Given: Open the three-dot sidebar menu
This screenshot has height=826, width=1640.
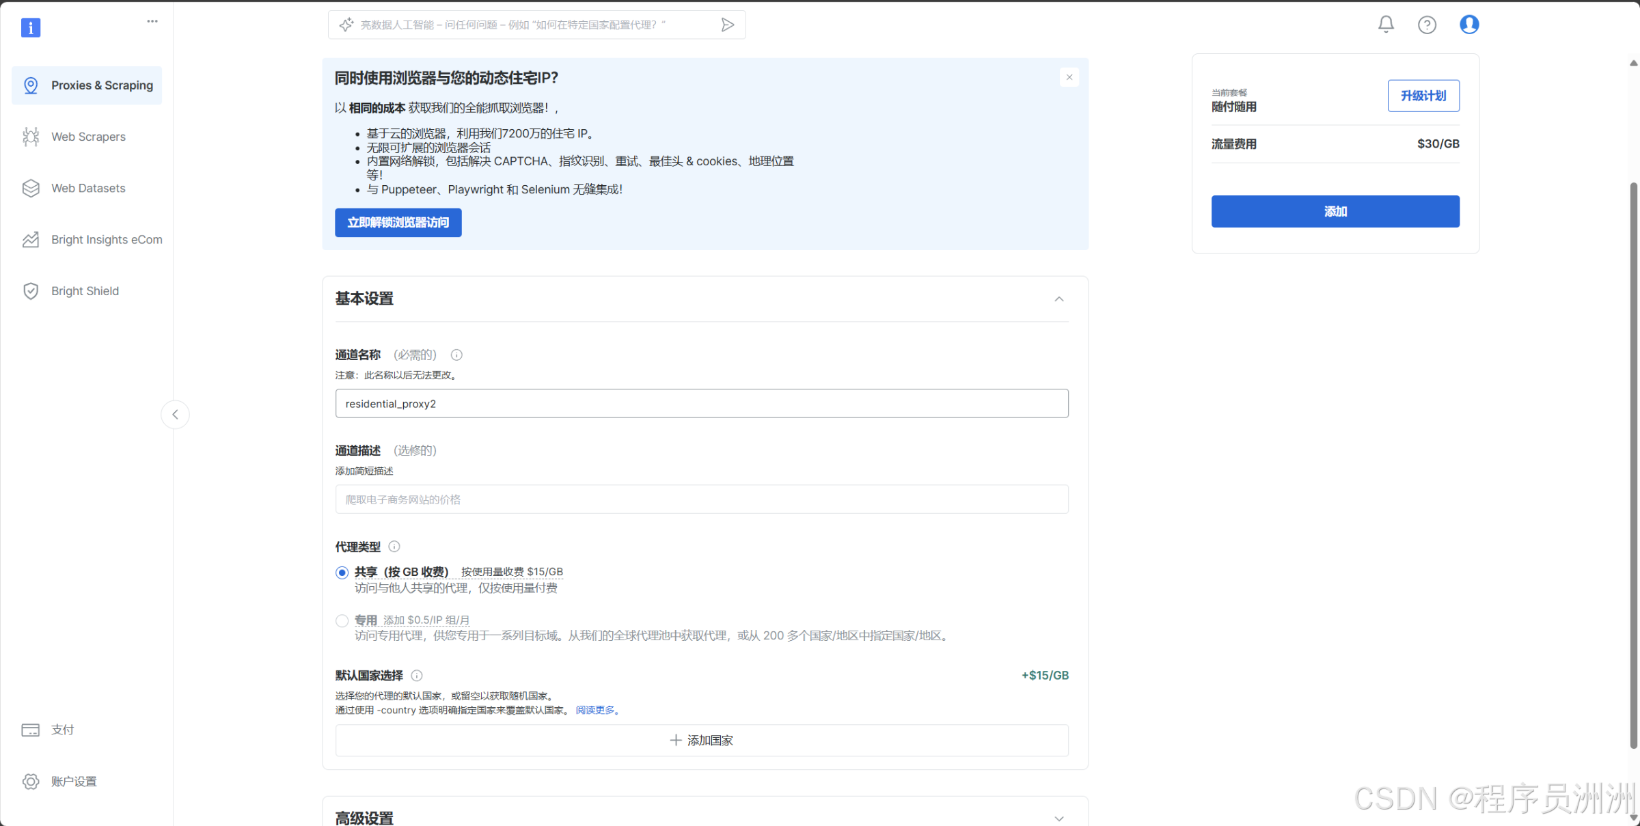Looking at the screenshot, I should pyautogui.click(x=152, y=21).
